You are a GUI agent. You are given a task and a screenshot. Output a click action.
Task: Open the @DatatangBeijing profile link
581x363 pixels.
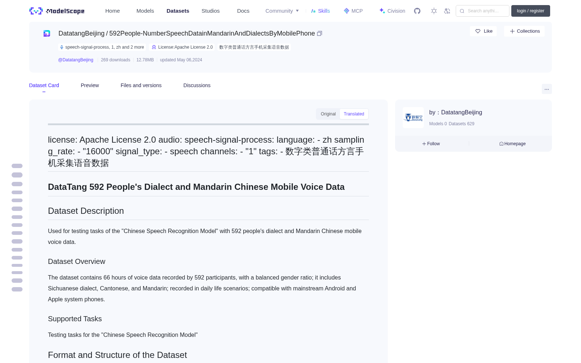pos(76,60)
